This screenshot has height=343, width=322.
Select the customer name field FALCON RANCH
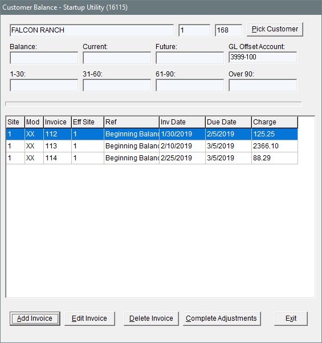(x=92, y=30)
